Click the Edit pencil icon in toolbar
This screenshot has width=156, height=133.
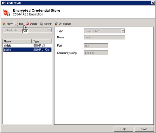coord(17,24)
